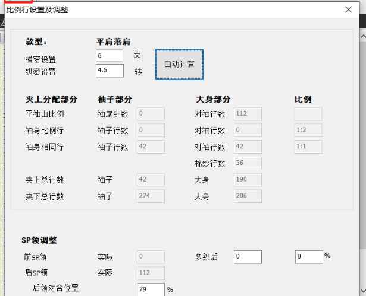Click the scrollbar down arrow at right

[363, 291]
